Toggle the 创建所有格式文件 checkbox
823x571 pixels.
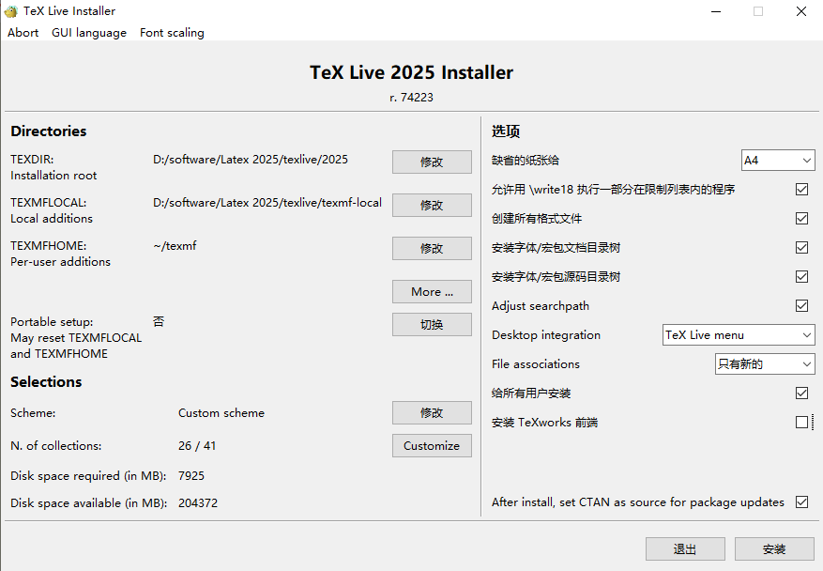pyautogui.click(x=801, y=218)
